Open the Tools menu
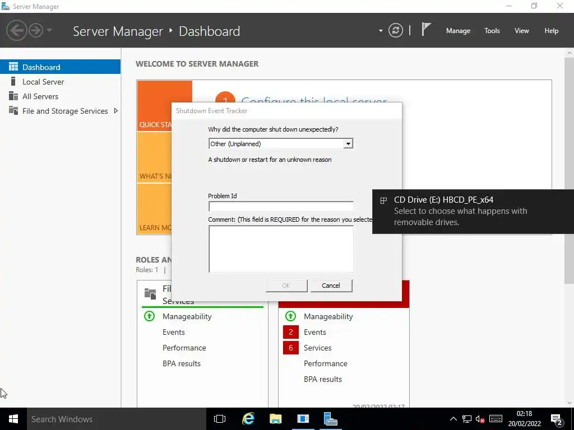Image resolution: width=574 pixels, height=430 pixels. click(x=492, y=31)
